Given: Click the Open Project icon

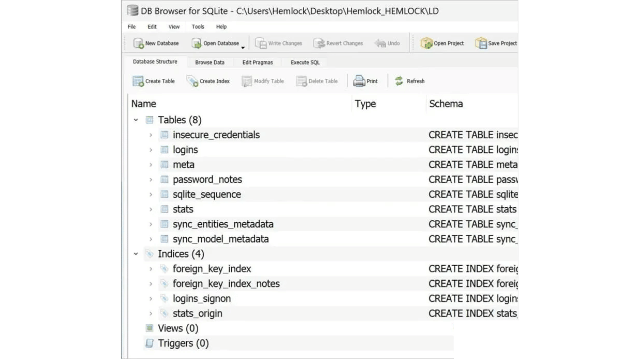Looking at the screenshot, I should point(426,43).
